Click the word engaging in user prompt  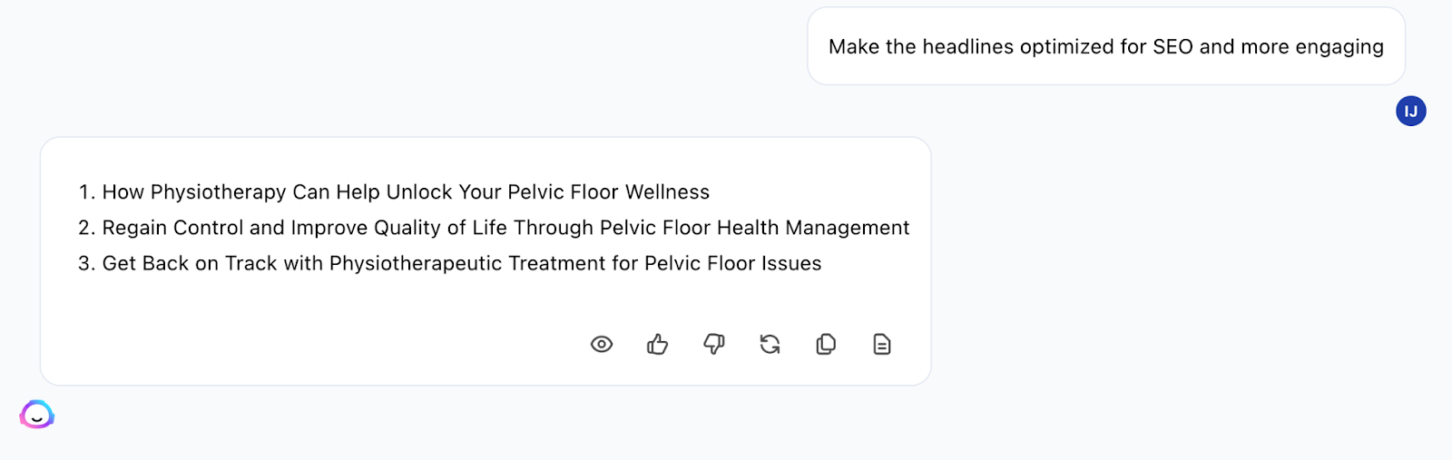click(x=1339, y=47)
